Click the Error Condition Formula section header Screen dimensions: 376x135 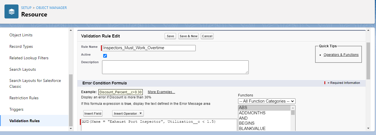click(105, 83)
